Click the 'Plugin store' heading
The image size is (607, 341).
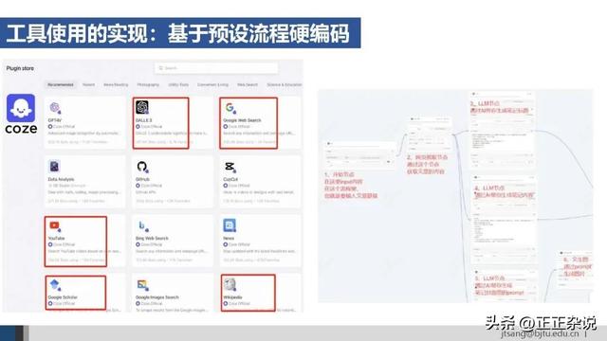pyautogui.click(x=20, y=68)
